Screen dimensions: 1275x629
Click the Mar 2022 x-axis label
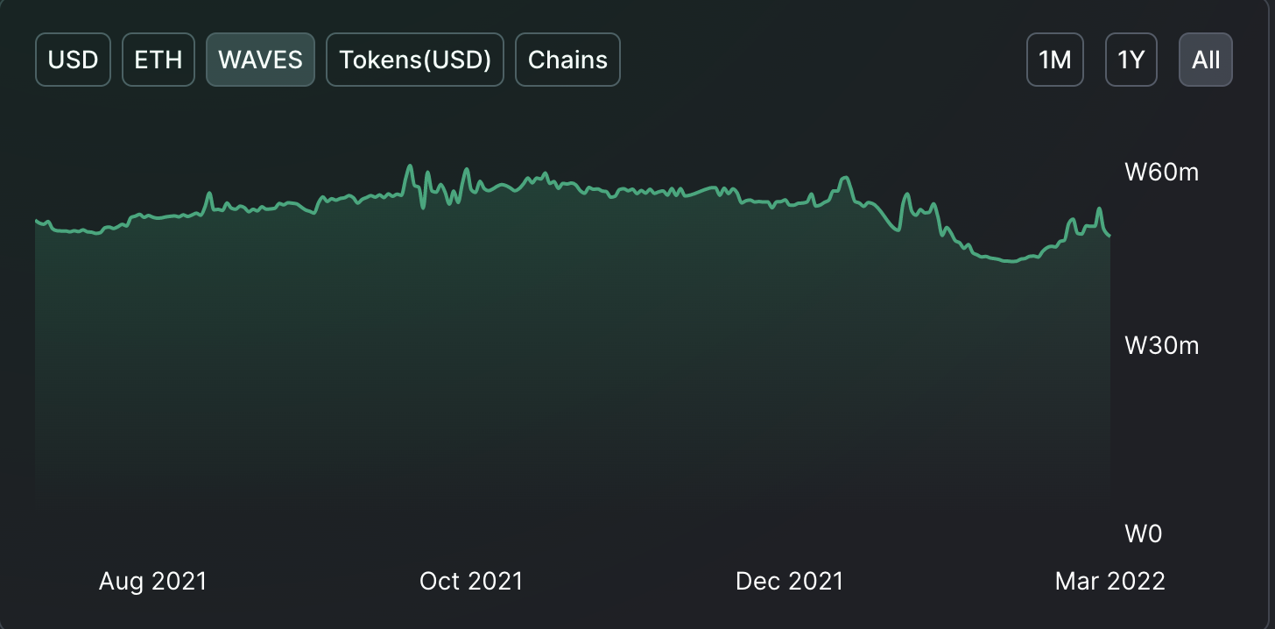[x=1110, y=581]
